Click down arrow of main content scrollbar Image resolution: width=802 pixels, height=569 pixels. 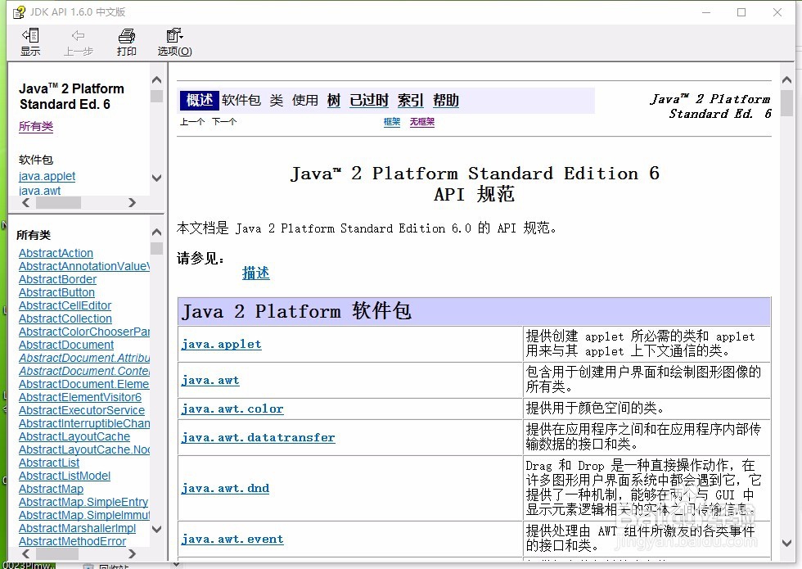point(786,544)
